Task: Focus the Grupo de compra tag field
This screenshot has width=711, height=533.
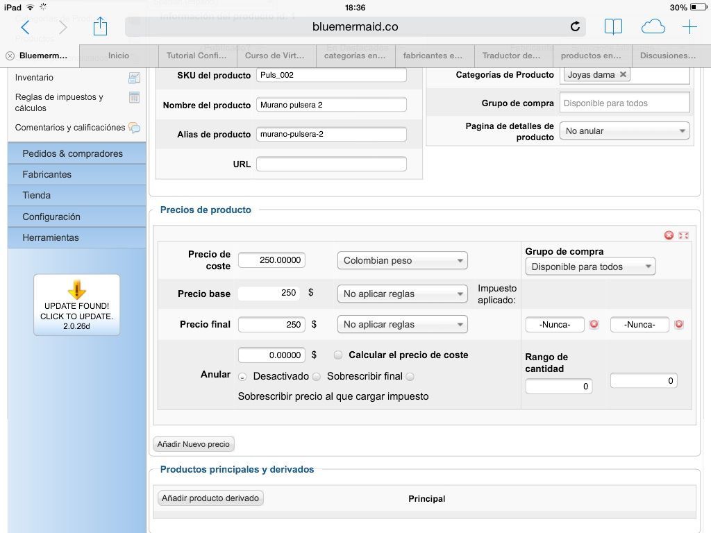Action: [x=624, y=103]
